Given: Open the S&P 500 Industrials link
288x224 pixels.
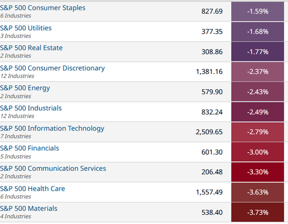Looking at the screenshot, I should [31, 108].
